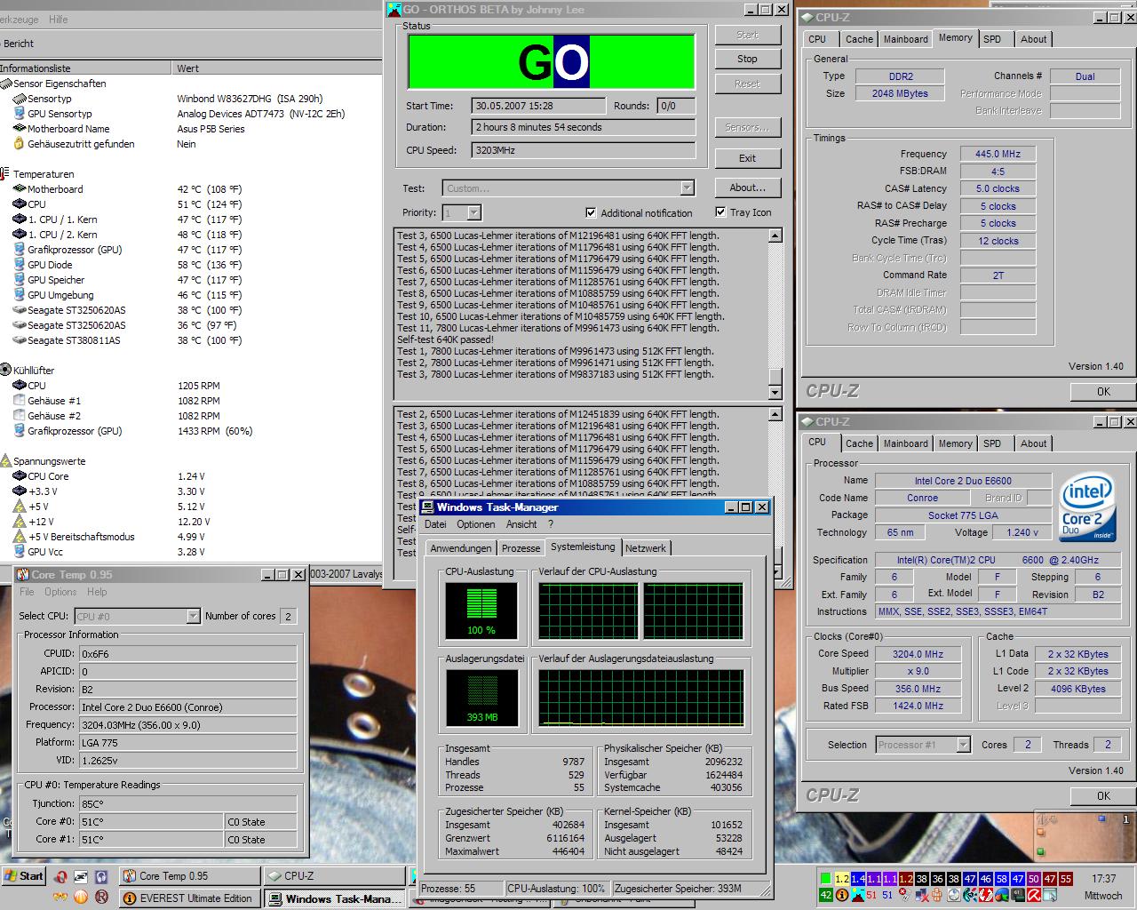Click the Wert column header in EVEREST
The width and height of the screenshot is (1137, 910).
point(277,68)
